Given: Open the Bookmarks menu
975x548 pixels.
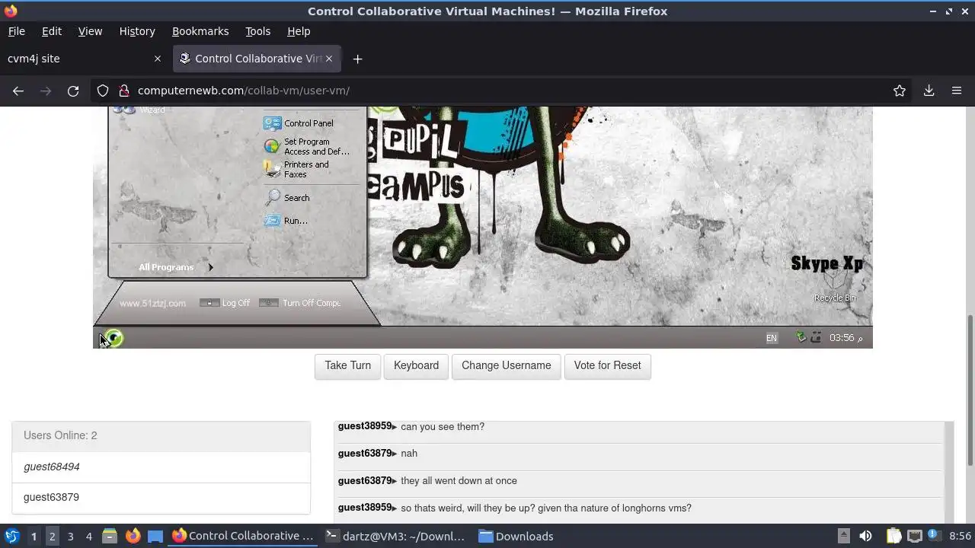Looking at the screenshot, I should [200, 31].
